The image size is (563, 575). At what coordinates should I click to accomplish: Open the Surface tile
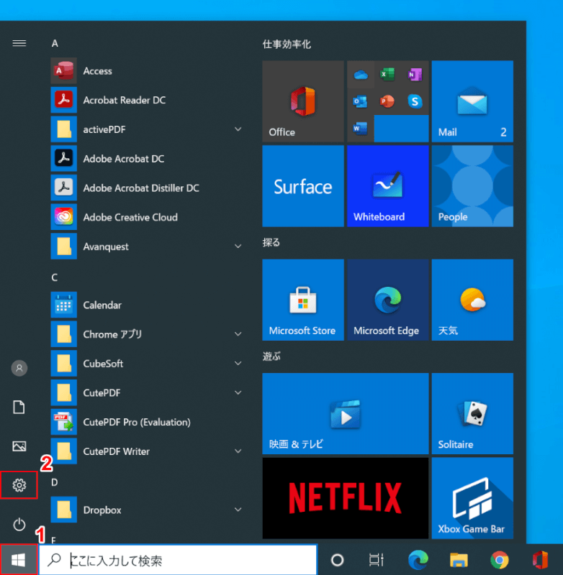[x=303, y=186]
